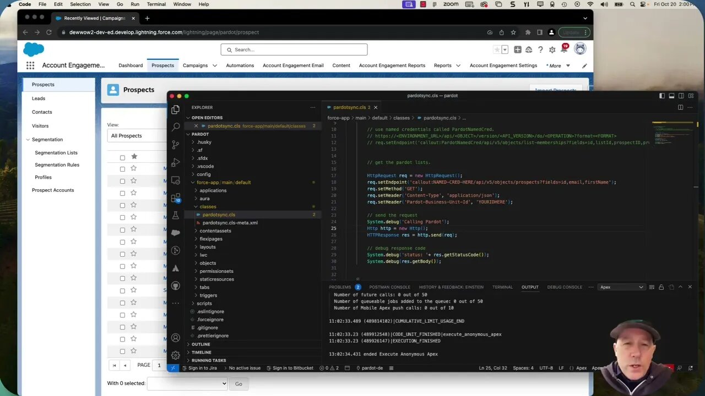
Task: Expand the lwc folder
Action: pos(203,255)
